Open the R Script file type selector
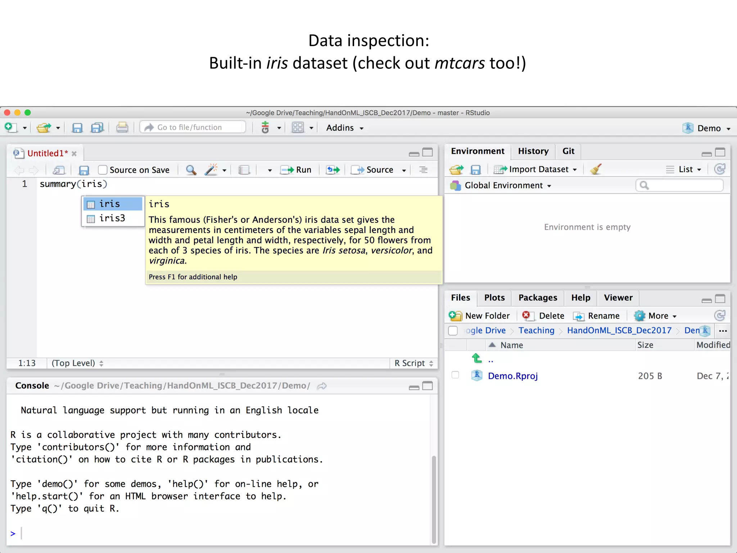737x553 pixels. [413, 363]
